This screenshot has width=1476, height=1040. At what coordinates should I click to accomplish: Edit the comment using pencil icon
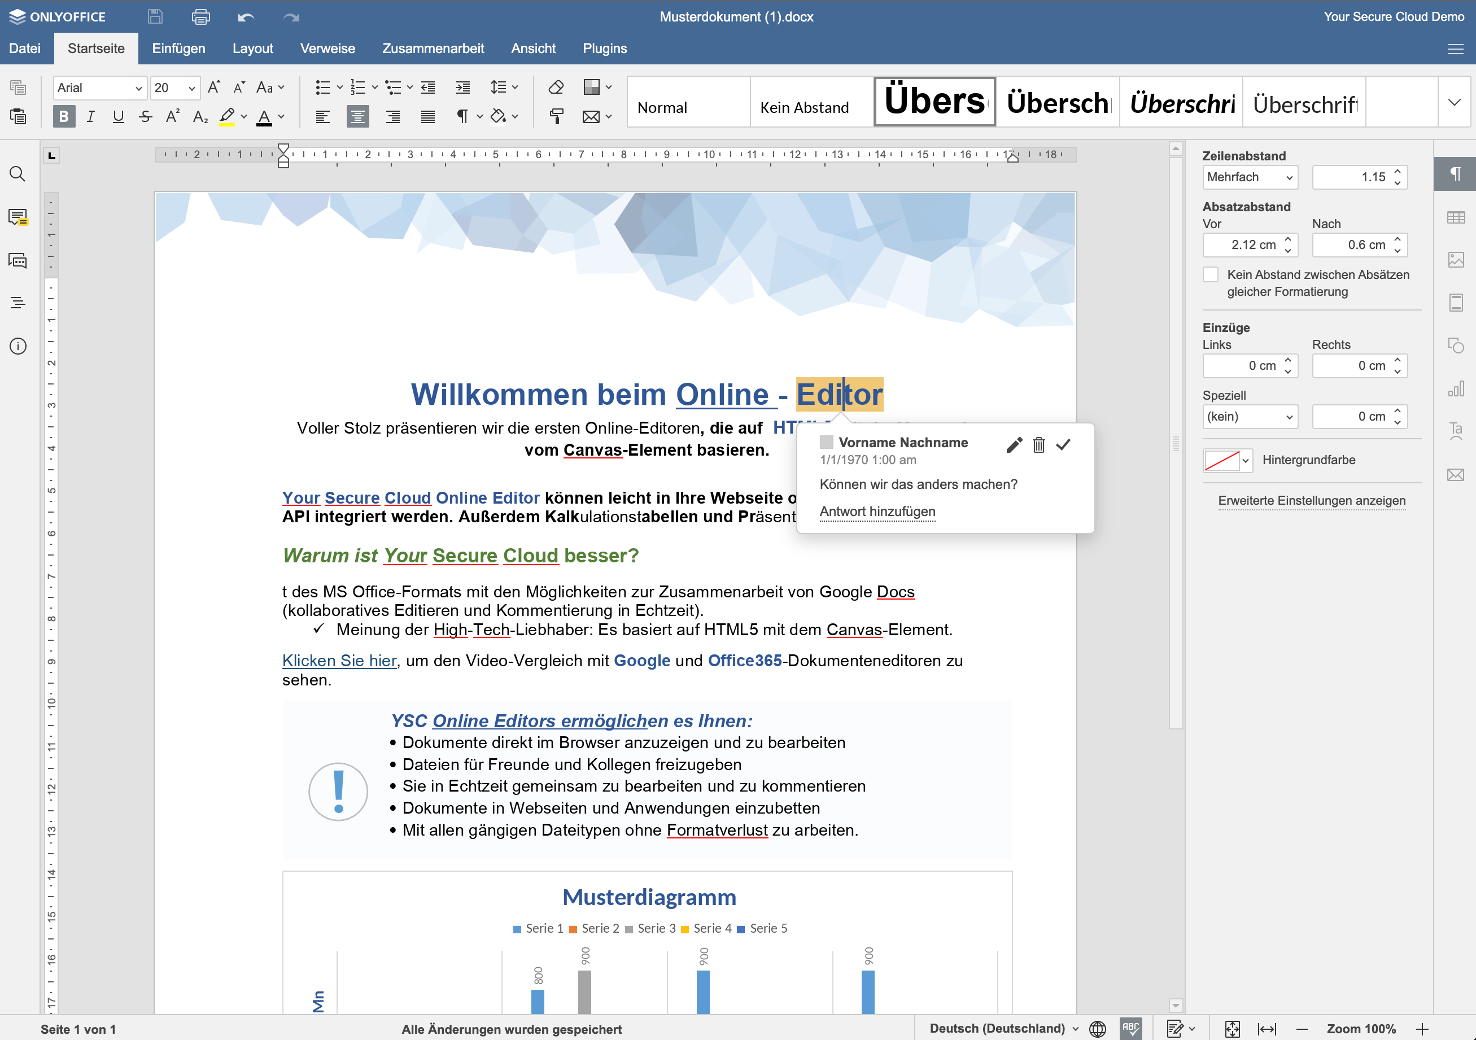point(1014,444)
